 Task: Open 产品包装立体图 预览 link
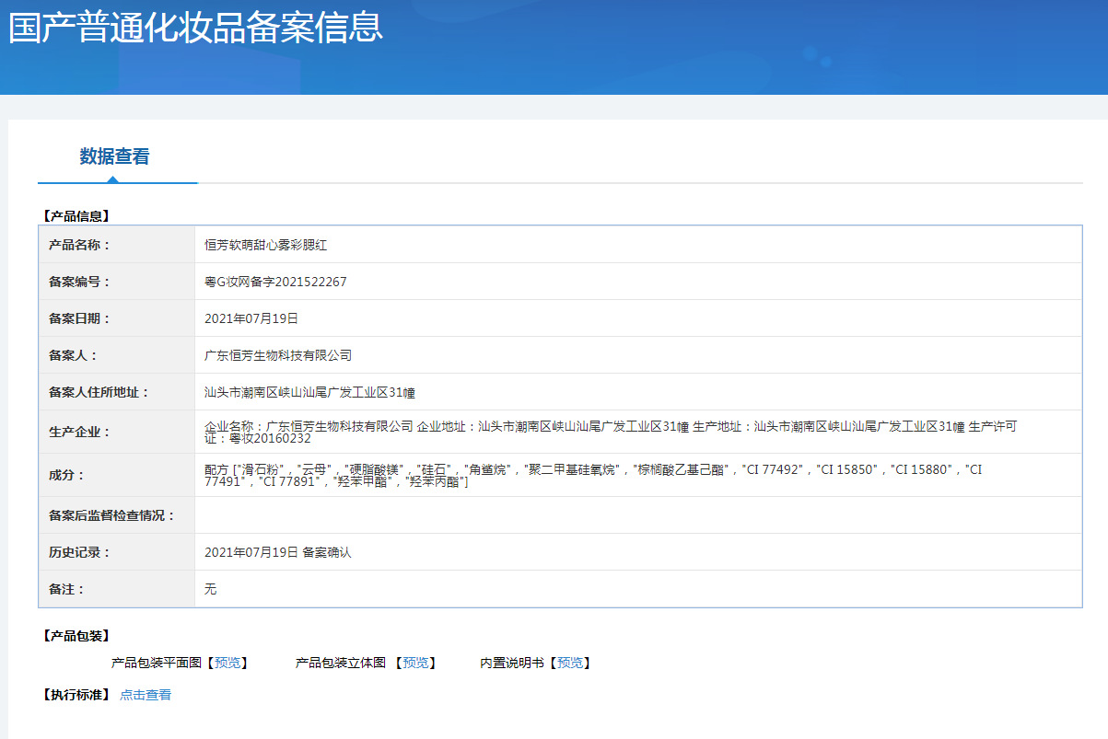click(415, 663)
